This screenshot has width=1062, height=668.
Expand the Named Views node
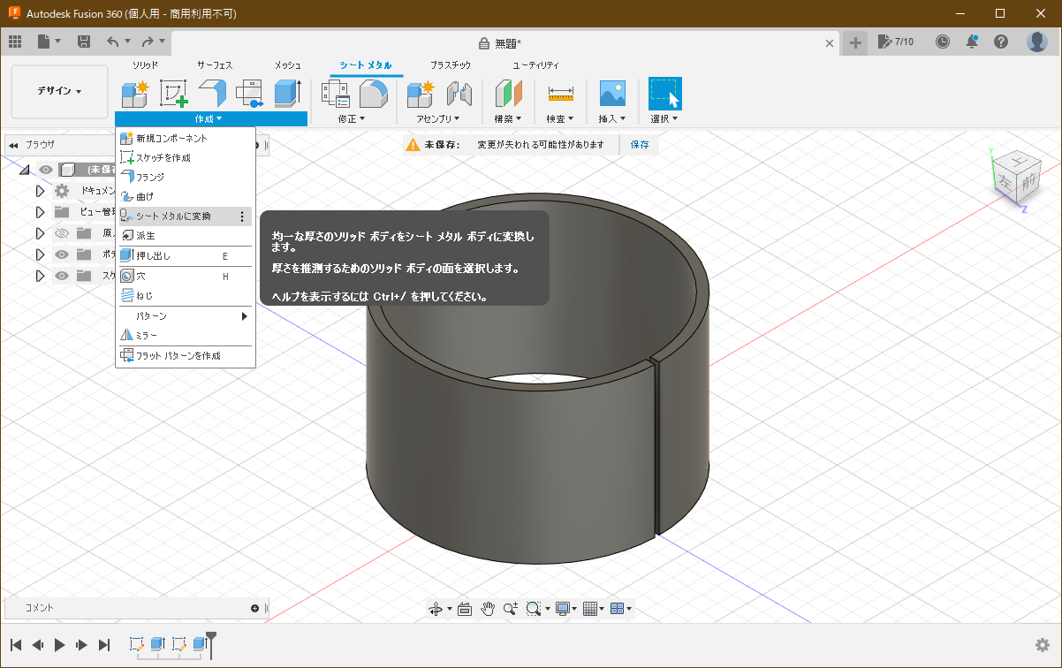click(x=40, y=212)
